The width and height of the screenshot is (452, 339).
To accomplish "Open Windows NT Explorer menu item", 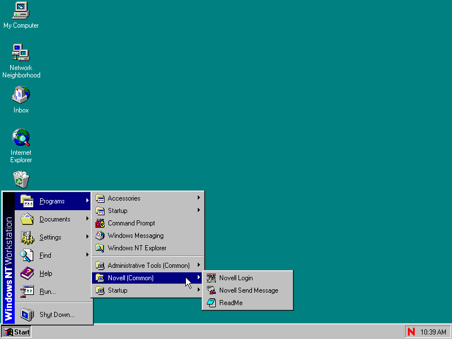I will click(x=147, y=248).
